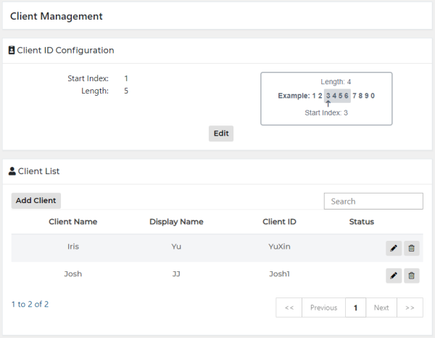The height and width of the screenshot is (338, 435).
Task: Go to first page with << button
Action: tap(289, 308)
